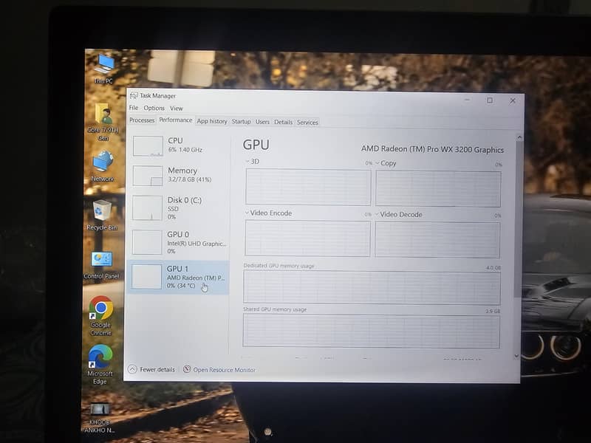Image resolution: width=591 pixels, height=443 pixels.
Task: Select the Performance tab
Action: (175, 120)
